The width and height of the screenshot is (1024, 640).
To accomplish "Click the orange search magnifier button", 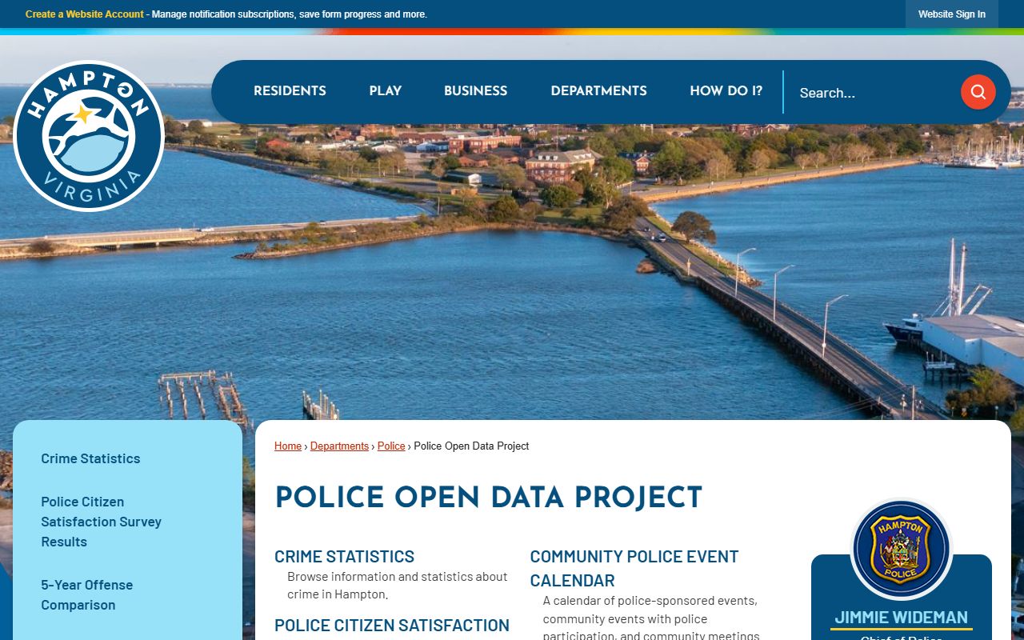I will [978, 92].
